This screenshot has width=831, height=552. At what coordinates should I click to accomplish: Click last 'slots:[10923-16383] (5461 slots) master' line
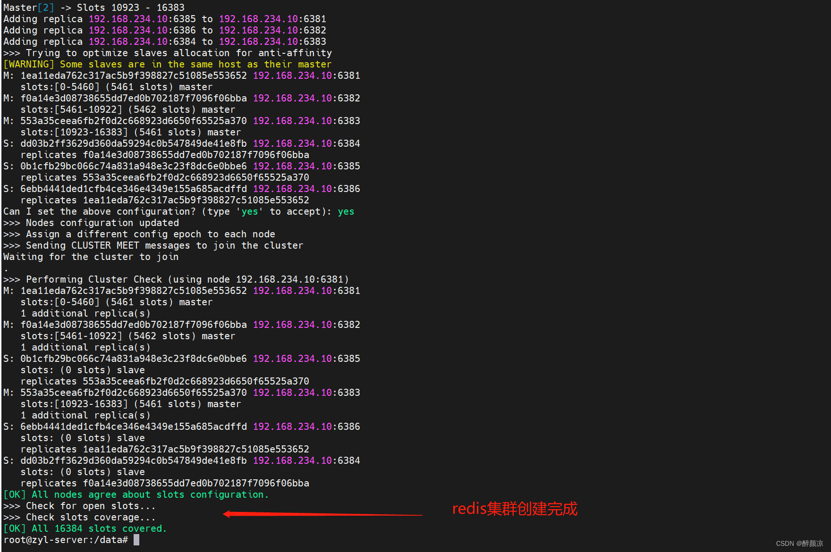[131, 404]
